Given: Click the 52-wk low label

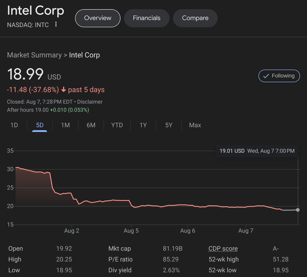Looking at the screenshot, I should 223,270.
